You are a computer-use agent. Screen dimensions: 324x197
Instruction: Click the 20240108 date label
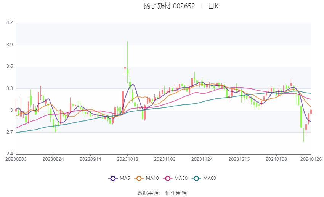click(276, 159)
